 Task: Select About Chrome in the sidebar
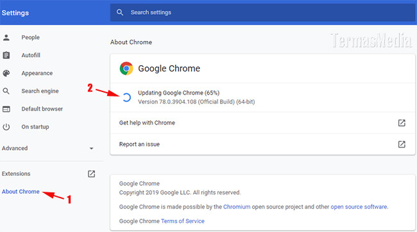(x=21, y=192)
